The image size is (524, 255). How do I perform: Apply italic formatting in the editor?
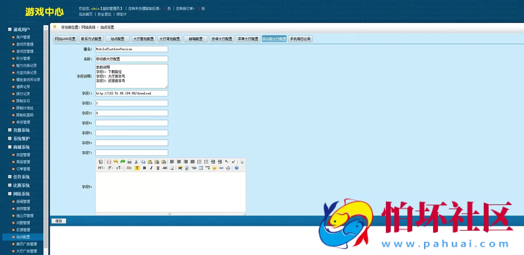coord(151,168)
